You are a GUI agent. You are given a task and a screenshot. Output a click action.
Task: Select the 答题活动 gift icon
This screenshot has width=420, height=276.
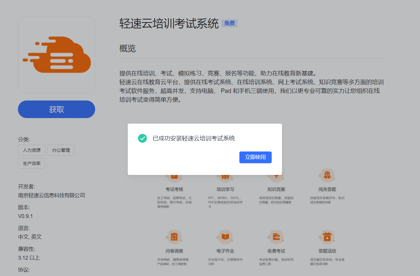(327, 237)
